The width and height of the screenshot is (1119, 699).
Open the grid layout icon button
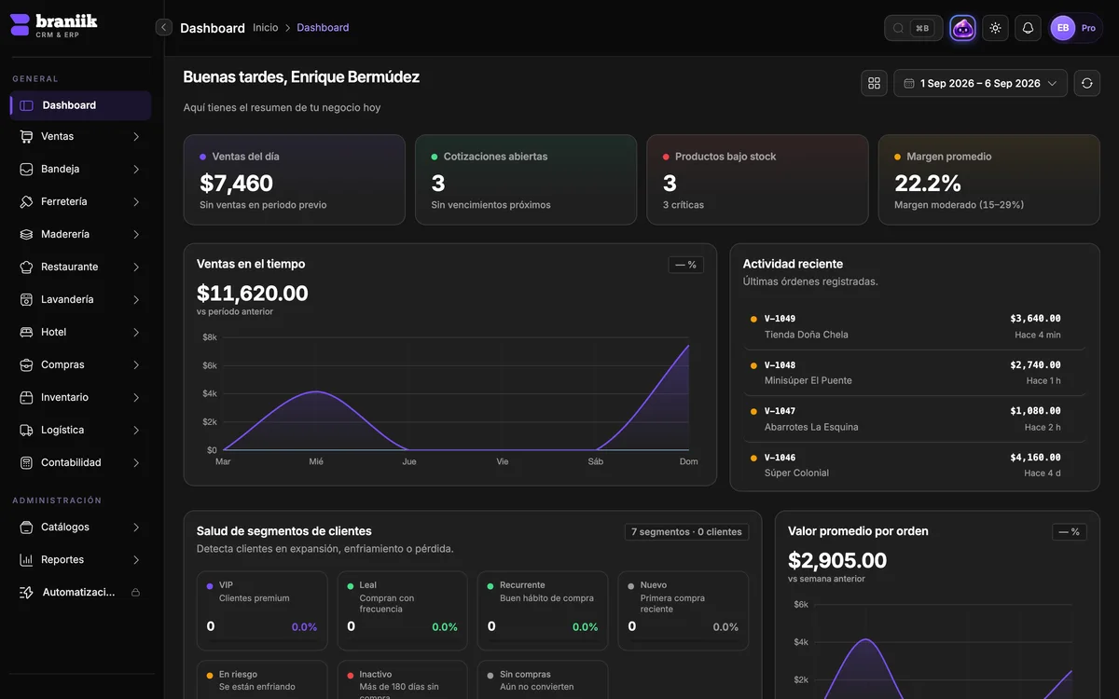coord(874,83)
